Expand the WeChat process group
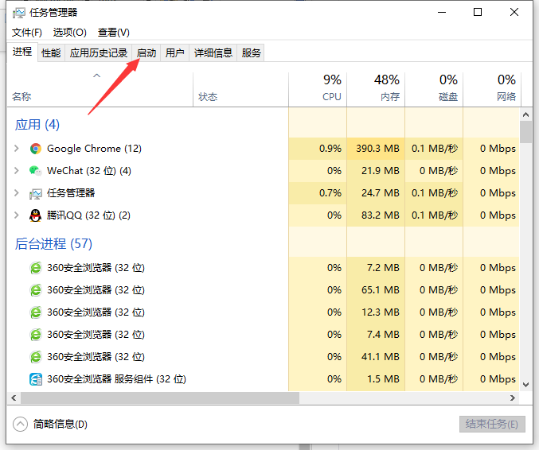 tap(17, 171)
